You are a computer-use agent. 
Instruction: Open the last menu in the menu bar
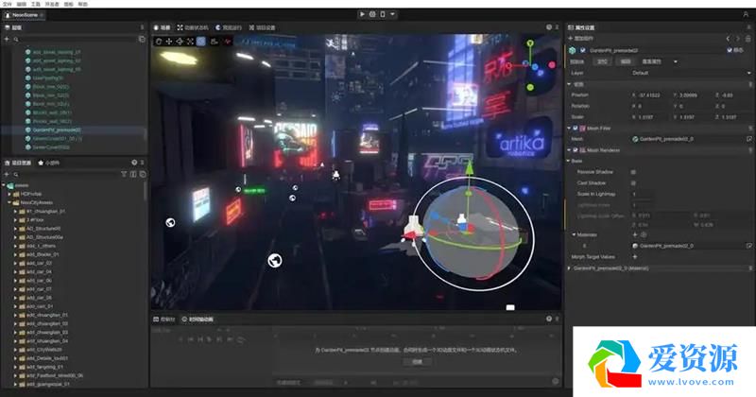point(83,4)
